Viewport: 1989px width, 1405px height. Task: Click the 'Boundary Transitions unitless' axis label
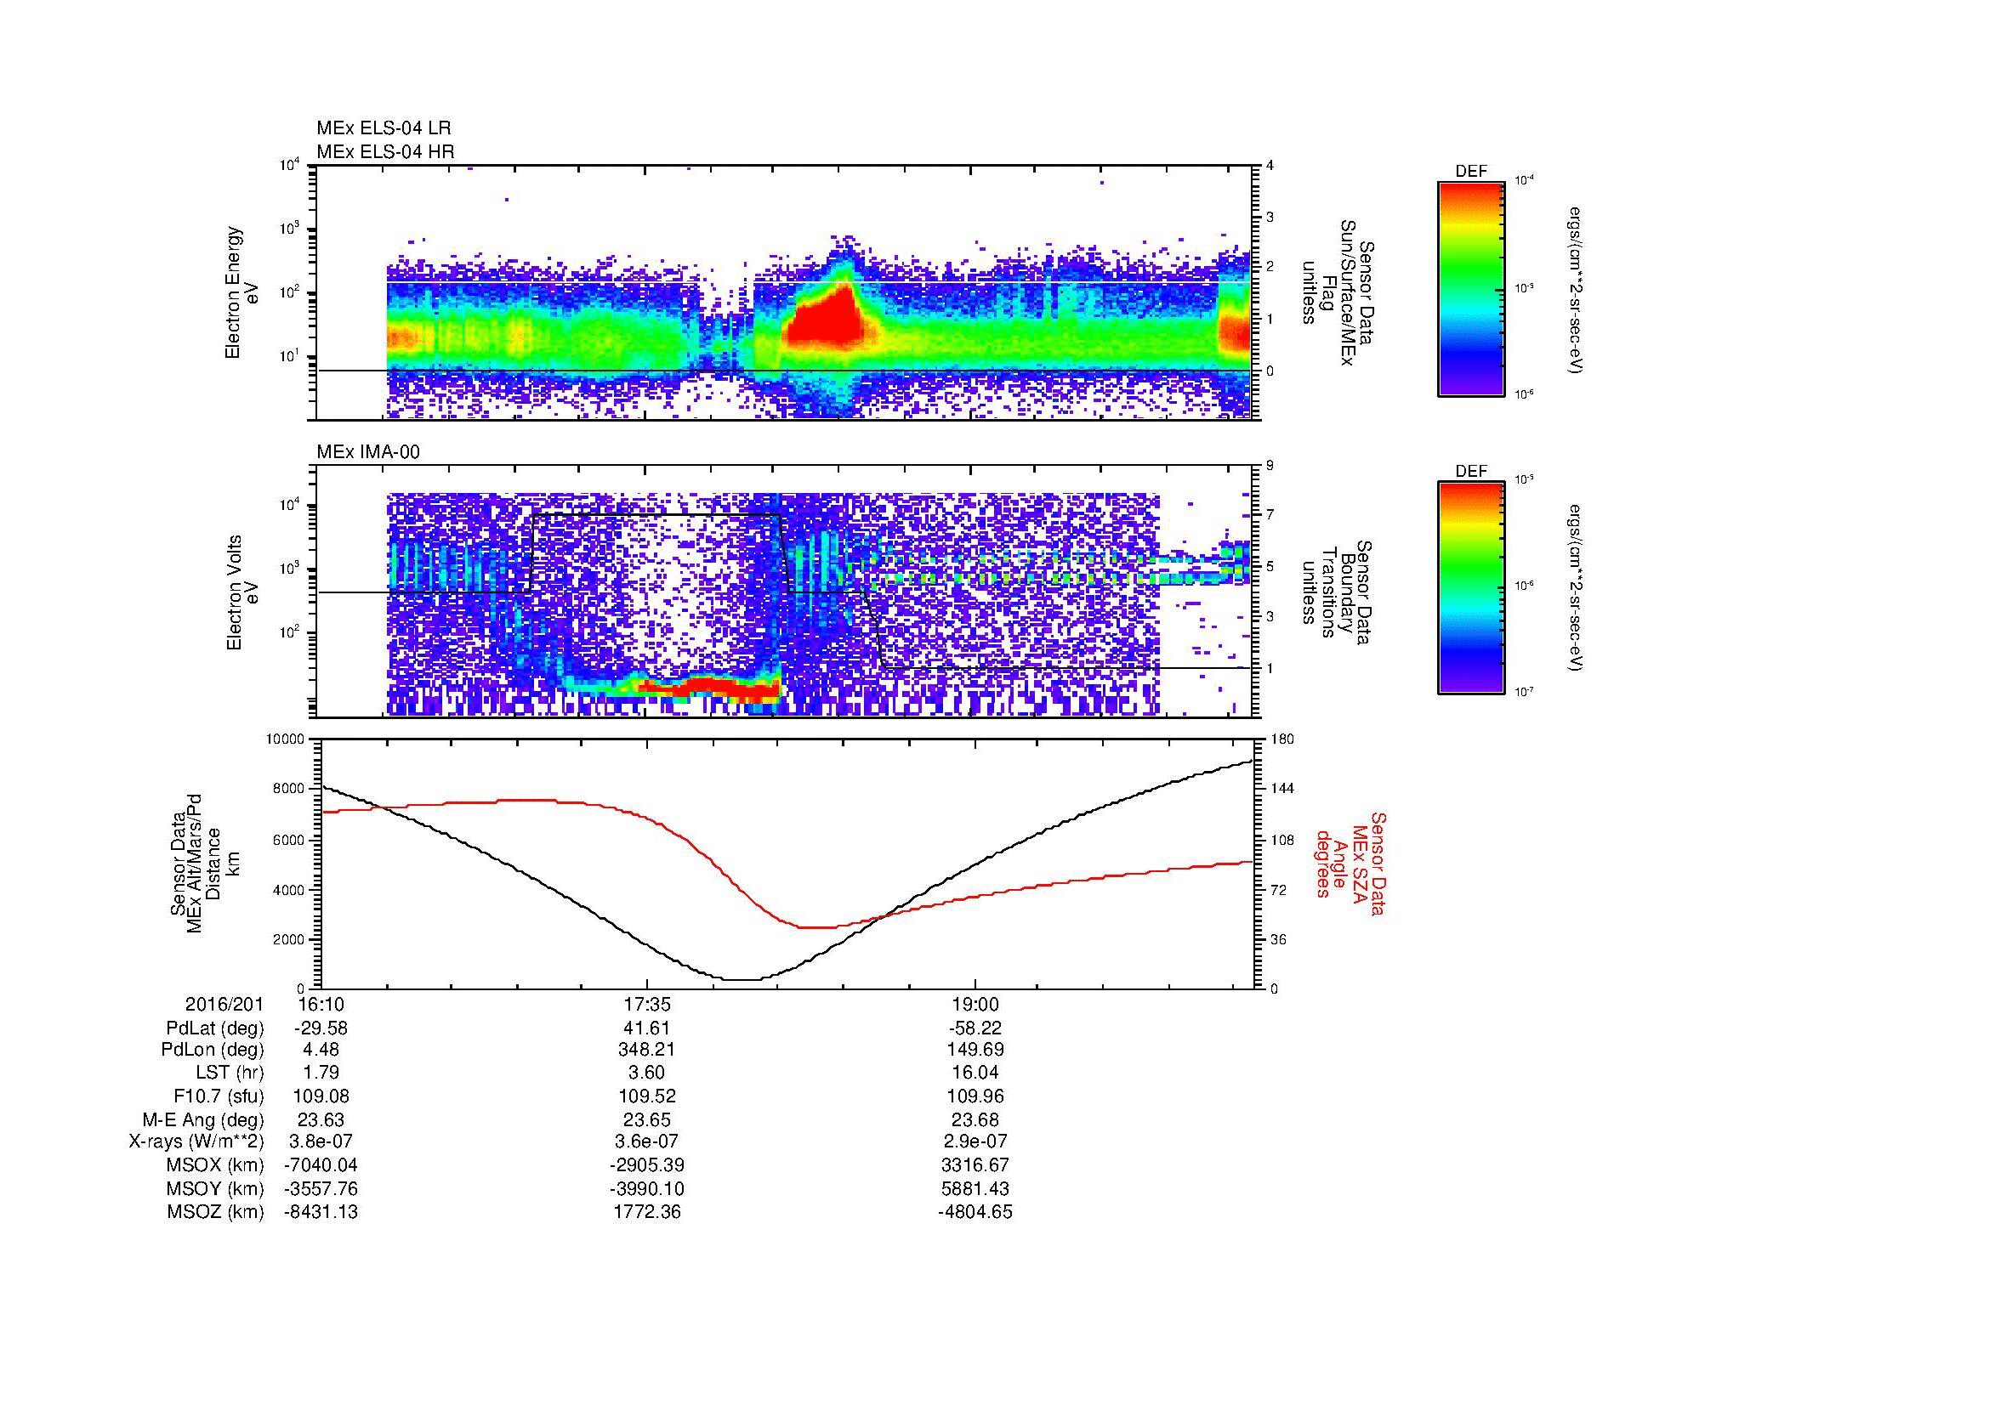pos(1337,593)
